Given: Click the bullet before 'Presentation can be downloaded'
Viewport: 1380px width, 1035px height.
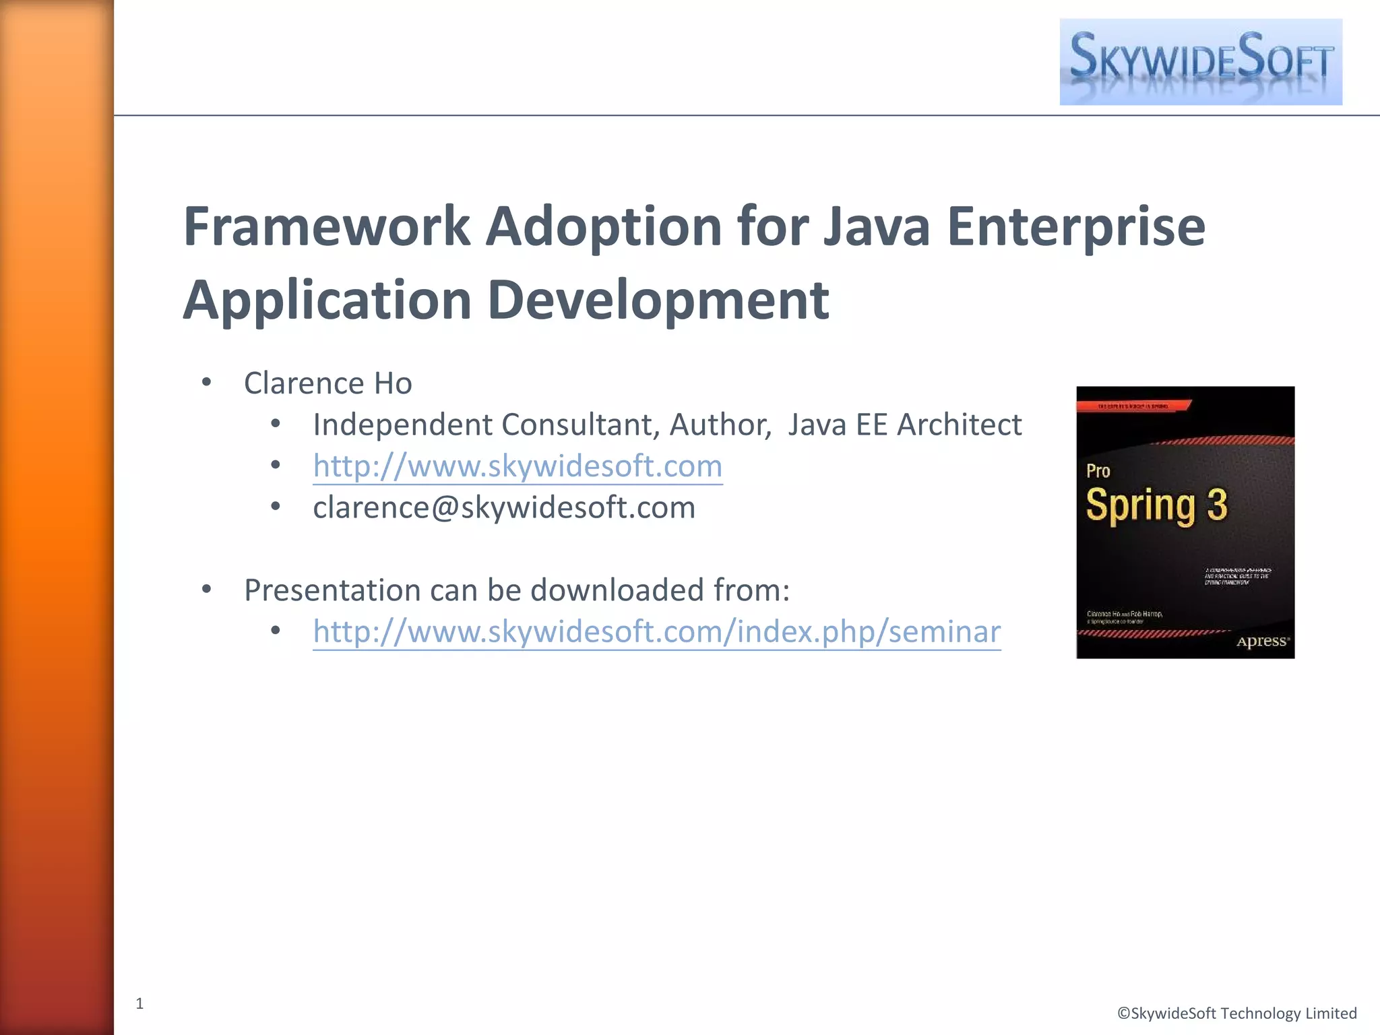Looking at the screenshot, I should (x=207, y=590).
